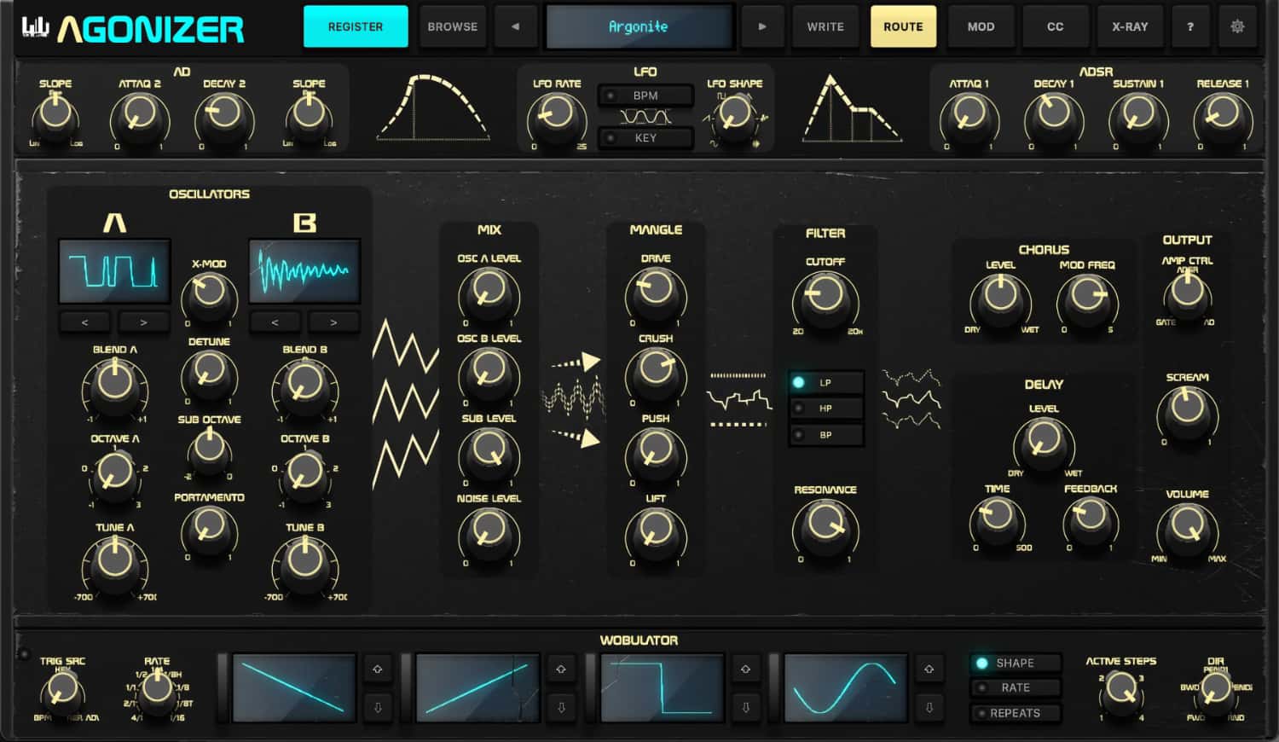
Task: Click the AD envelope curve graphic
Action: [434, 107]
